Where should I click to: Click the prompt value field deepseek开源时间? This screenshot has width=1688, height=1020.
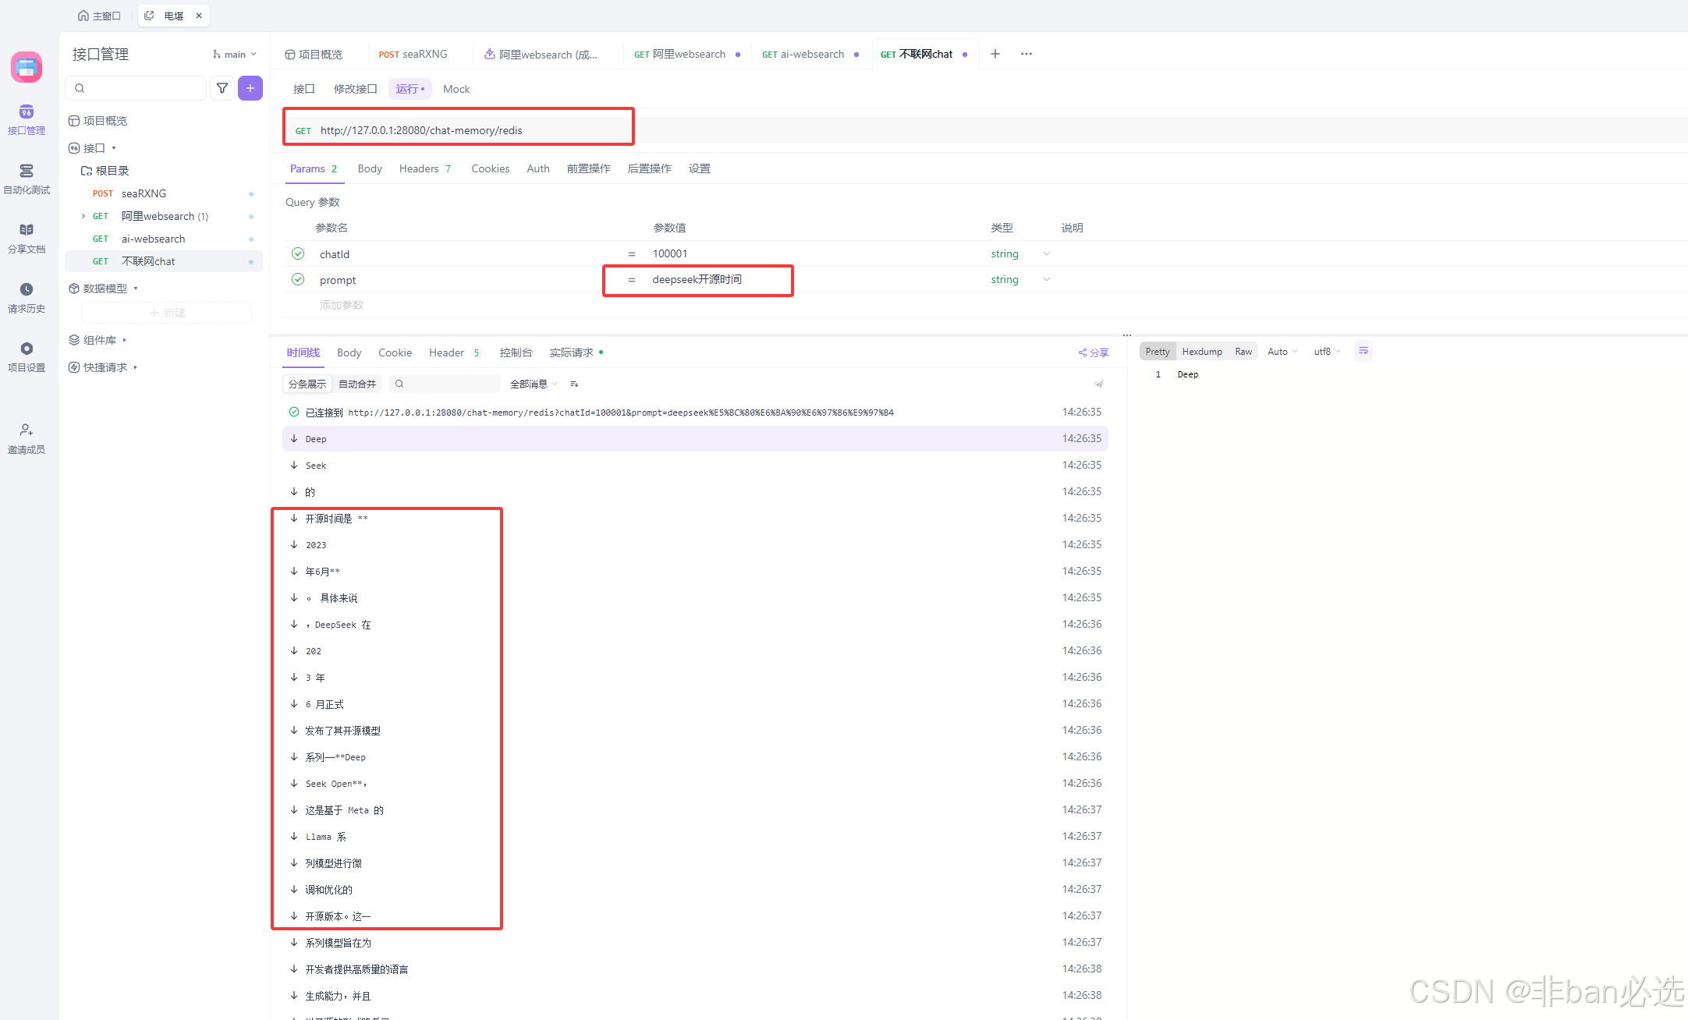tap(697, 279)
